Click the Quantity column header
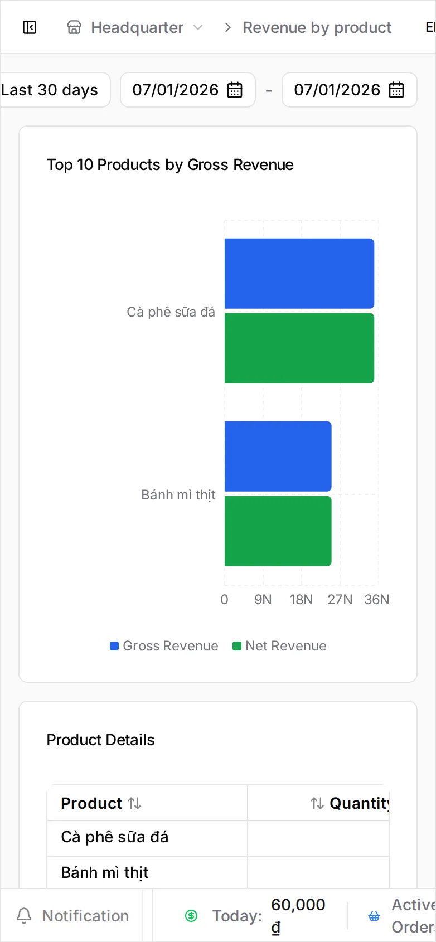Screen dimensions: 436x942 coord(318,803)
